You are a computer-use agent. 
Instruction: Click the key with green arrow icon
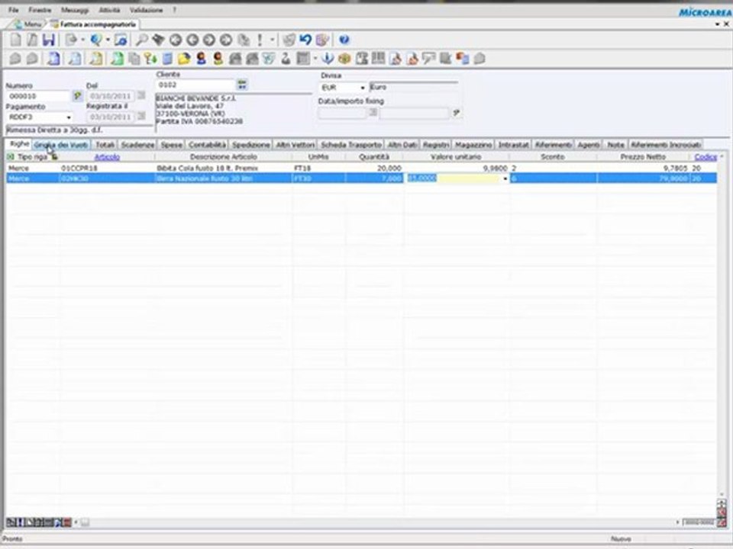point(150,59)
